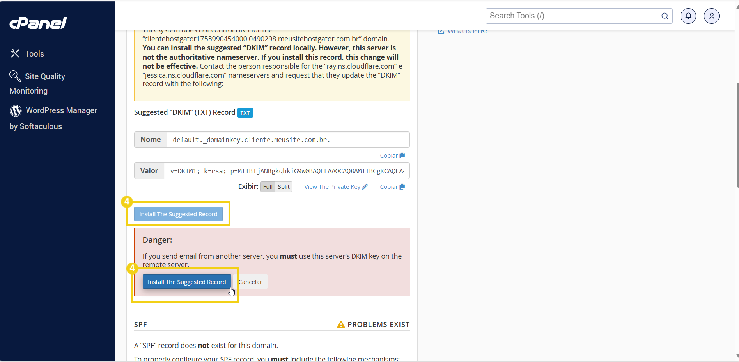Copy the Nome record value
739x362 pixels.
coord(392,156)
